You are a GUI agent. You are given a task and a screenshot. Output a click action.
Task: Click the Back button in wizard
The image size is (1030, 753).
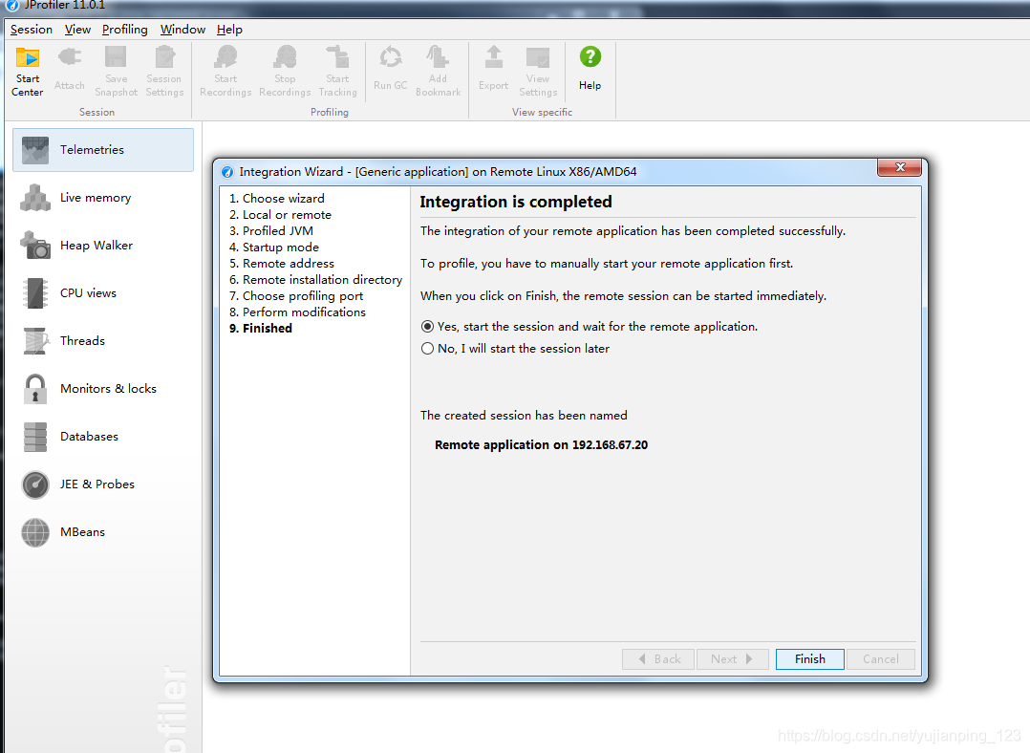click(658, 659)
